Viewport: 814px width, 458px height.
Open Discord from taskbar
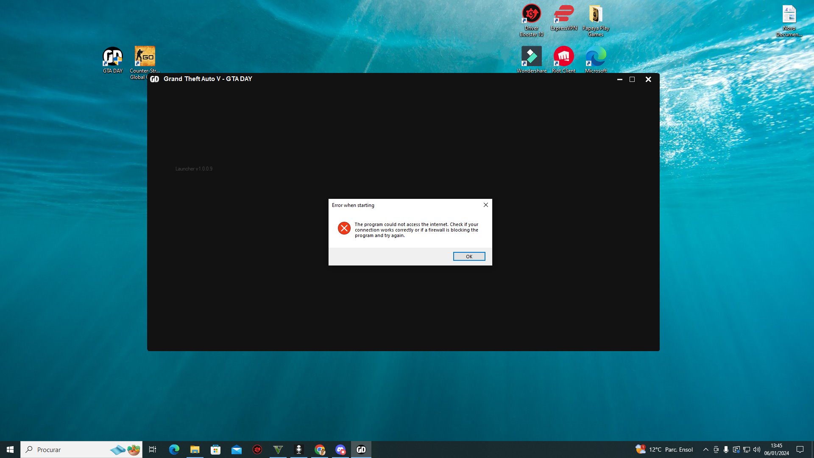(340, 450)
